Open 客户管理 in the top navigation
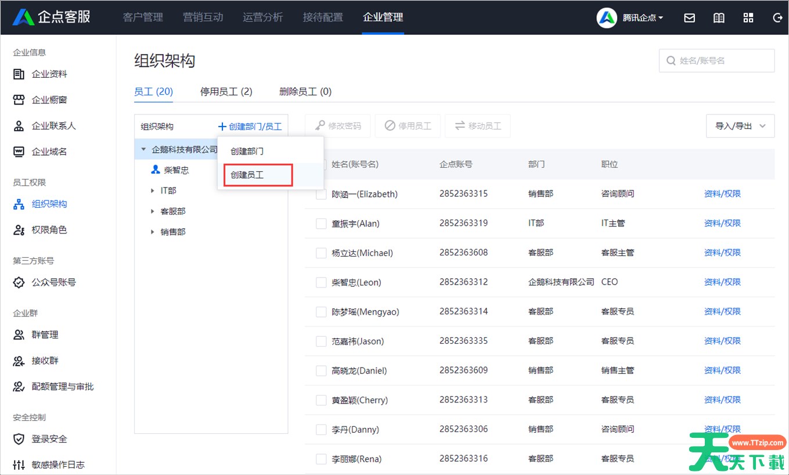789x475 pixels. tap(143, 17)
